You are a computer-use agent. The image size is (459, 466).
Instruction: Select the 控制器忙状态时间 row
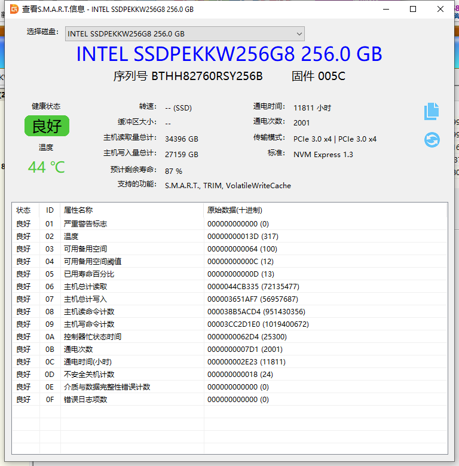tap(229, 337)
